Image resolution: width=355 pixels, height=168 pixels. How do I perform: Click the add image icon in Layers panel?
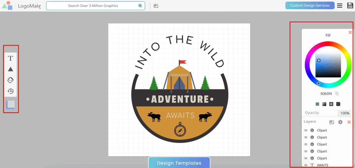coord(331,122)
